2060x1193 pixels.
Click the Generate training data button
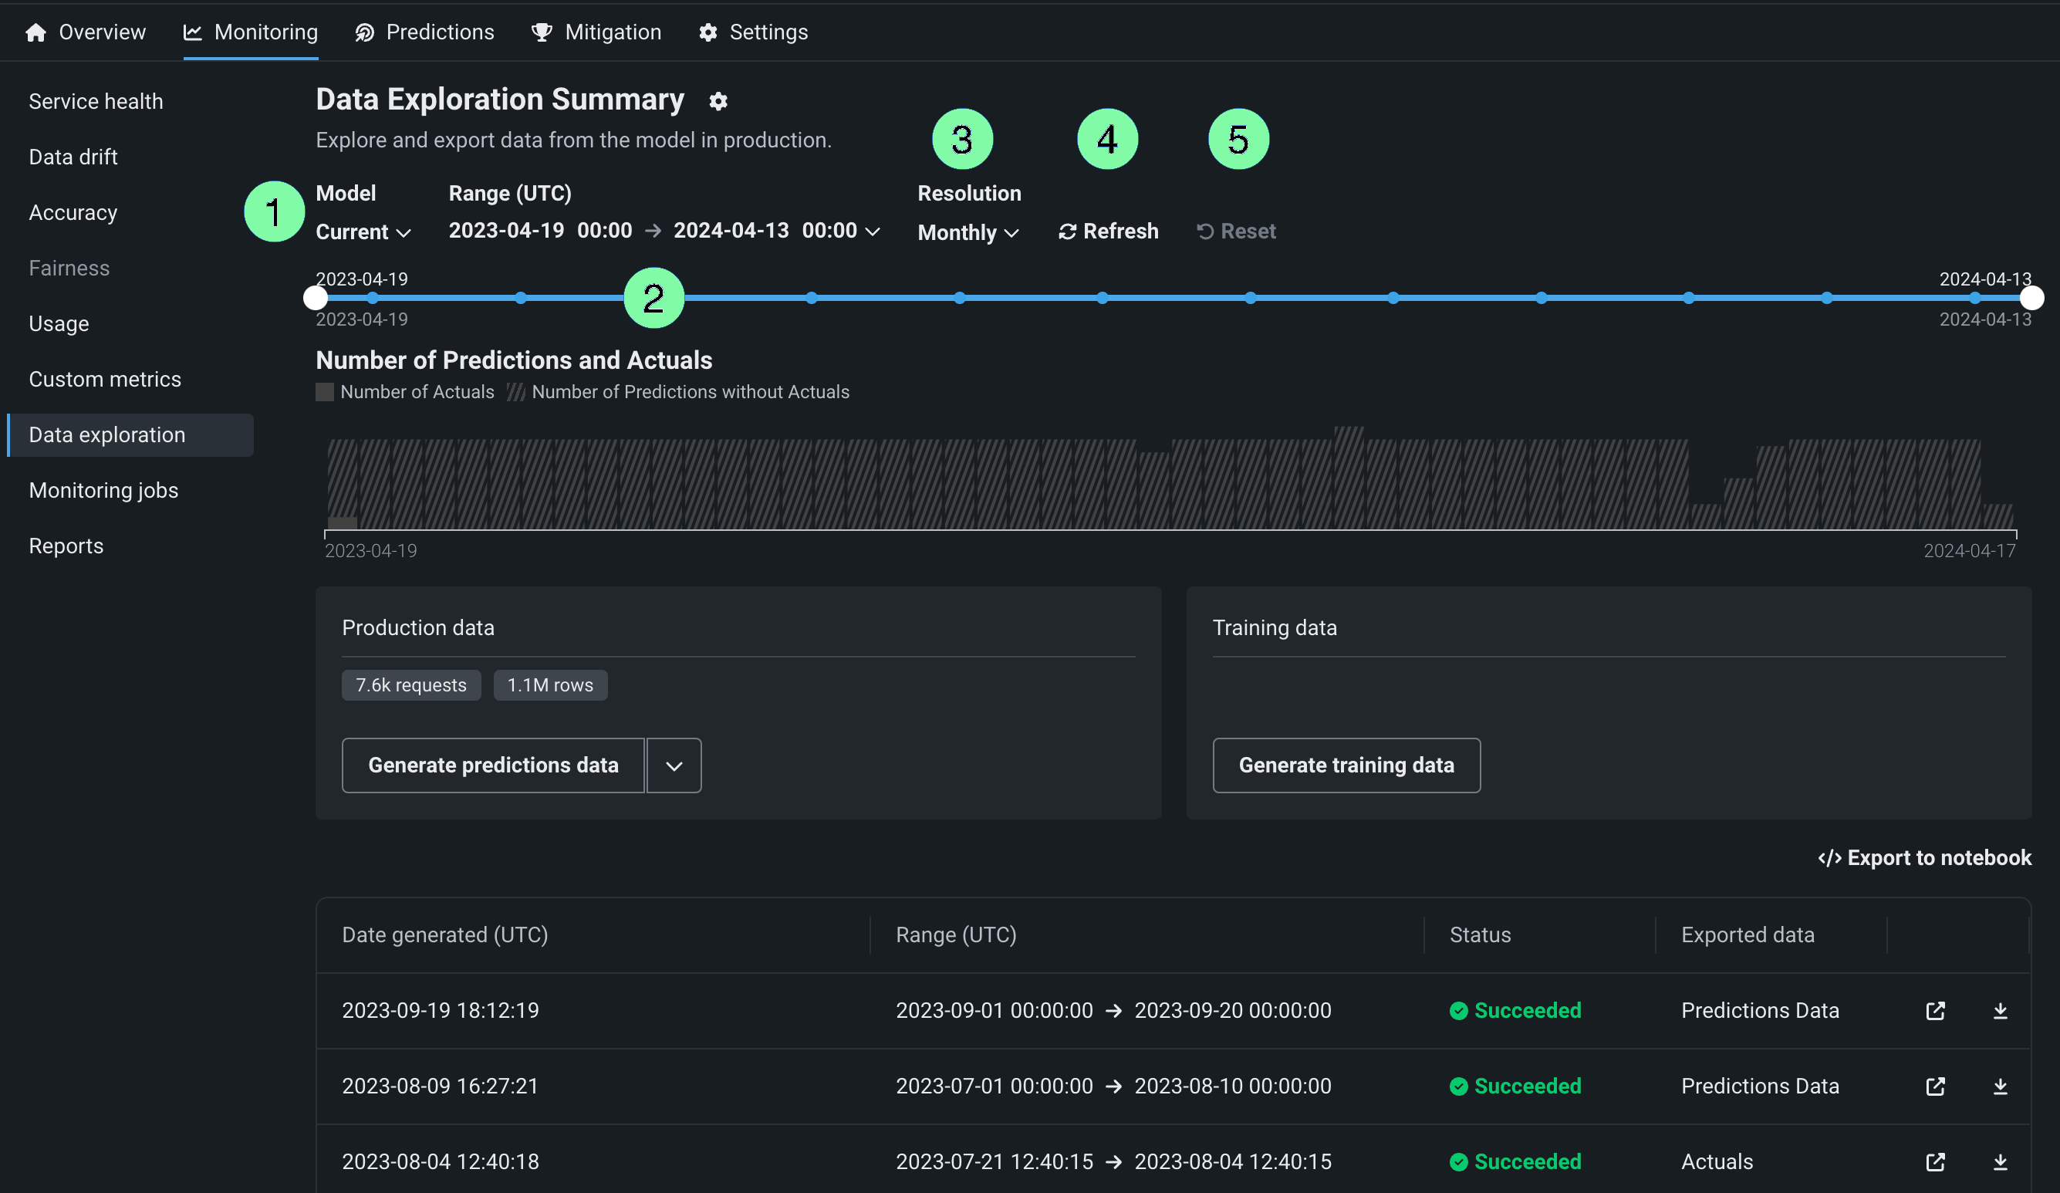(1346, 765)
